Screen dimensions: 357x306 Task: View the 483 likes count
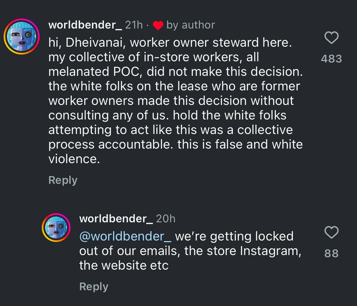coord(331,59)
